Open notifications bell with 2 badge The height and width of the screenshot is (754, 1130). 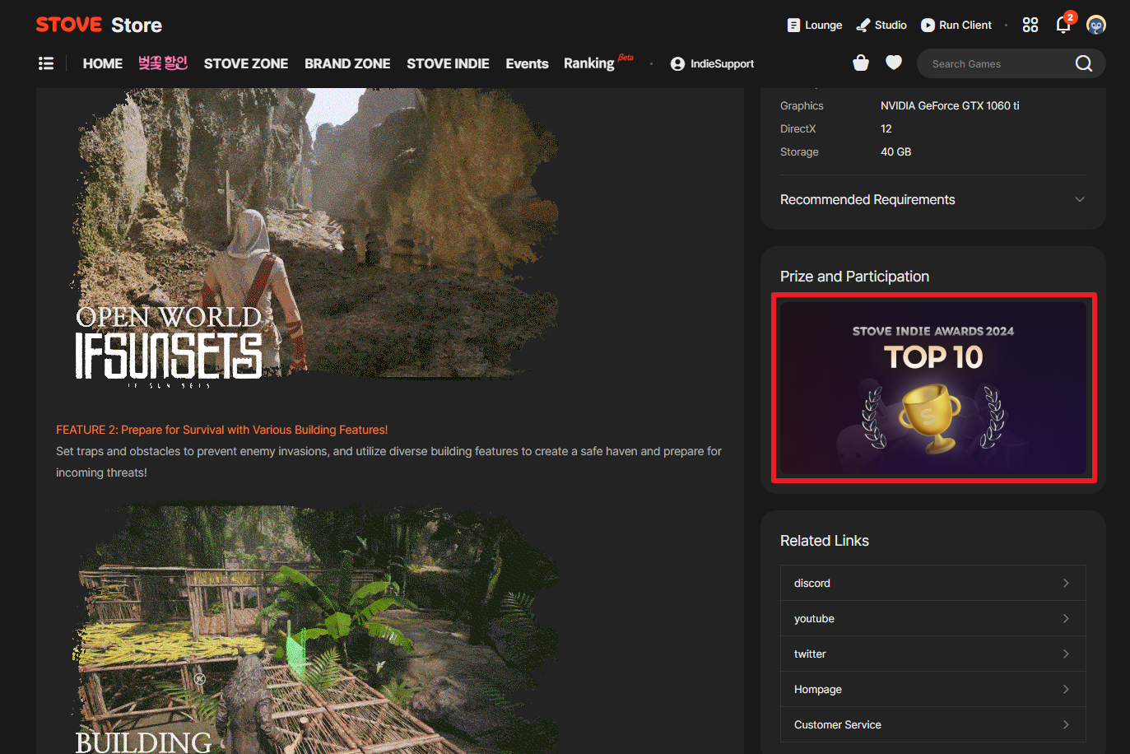(1064, 24)
